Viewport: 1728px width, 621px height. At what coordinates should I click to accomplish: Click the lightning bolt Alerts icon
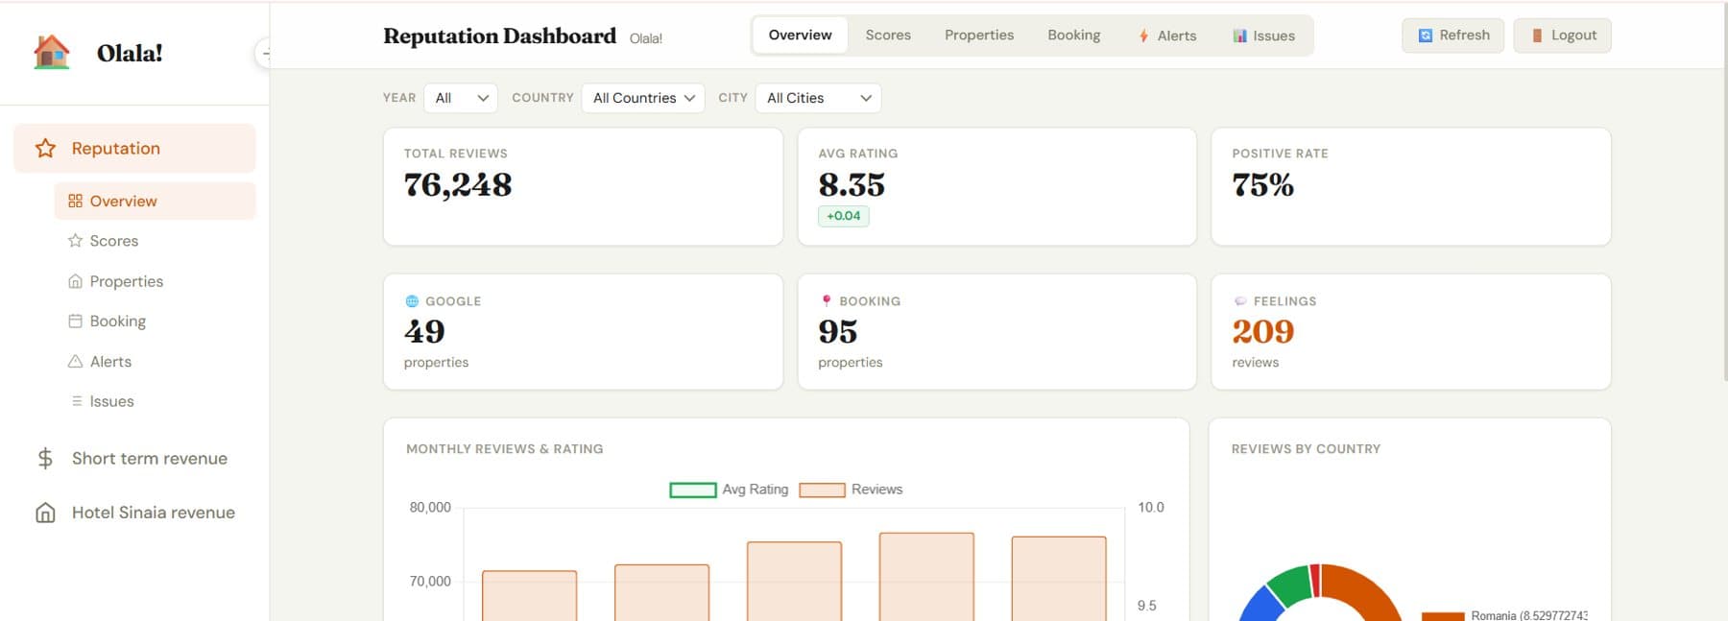[x=1143, y=36]
